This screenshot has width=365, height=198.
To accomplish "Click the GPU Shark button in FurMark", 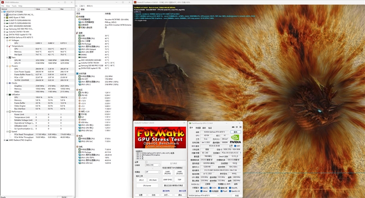I will tap(153, 180).
